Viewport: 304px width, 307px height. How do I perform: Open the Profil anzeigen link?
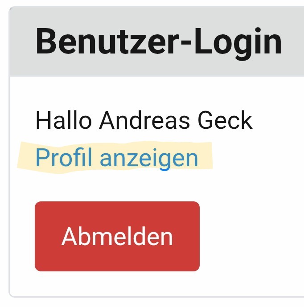[117, 158]
